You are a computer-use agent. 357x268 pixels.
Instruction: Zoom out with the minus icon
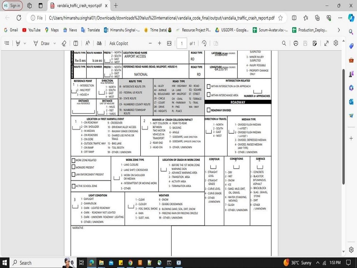click(150, 43)
